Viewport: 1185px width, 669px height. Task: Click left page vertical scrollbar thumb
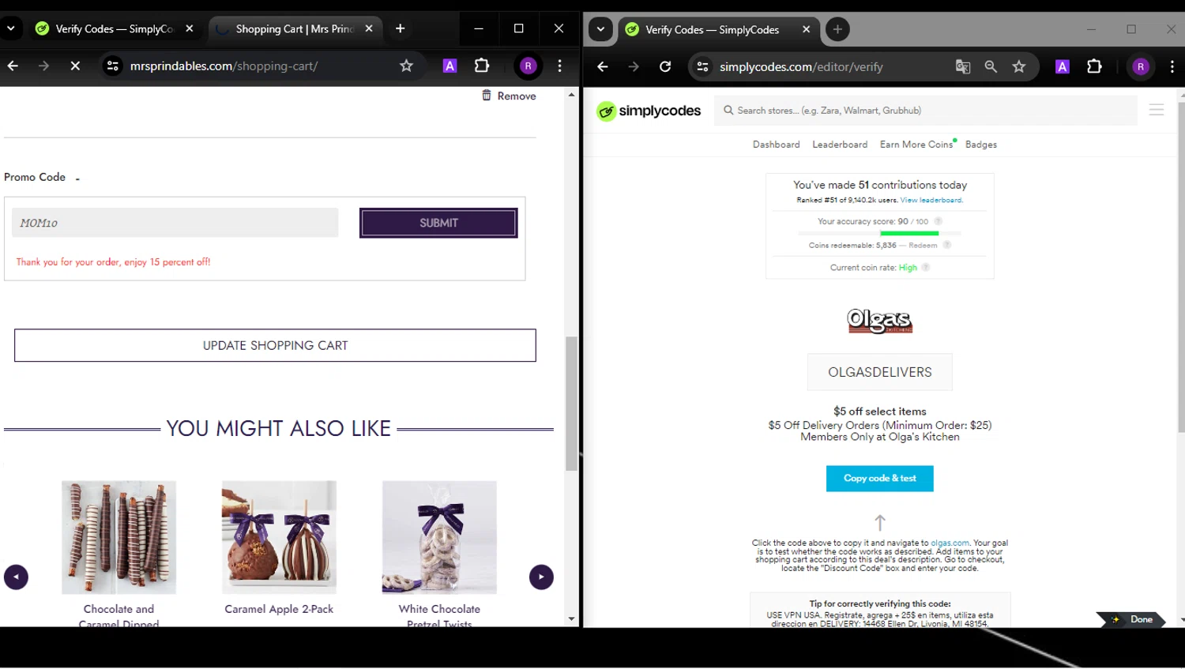pos(571,404)
